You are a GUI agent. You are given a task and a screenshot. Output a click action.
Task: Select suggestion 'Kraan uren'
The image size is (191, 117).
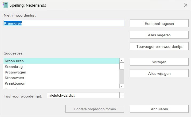click(61, 61)
